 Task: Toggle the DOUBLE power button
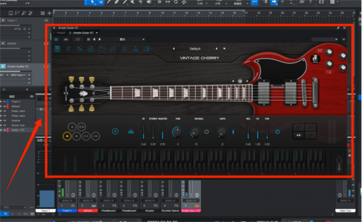coord(207,131)
